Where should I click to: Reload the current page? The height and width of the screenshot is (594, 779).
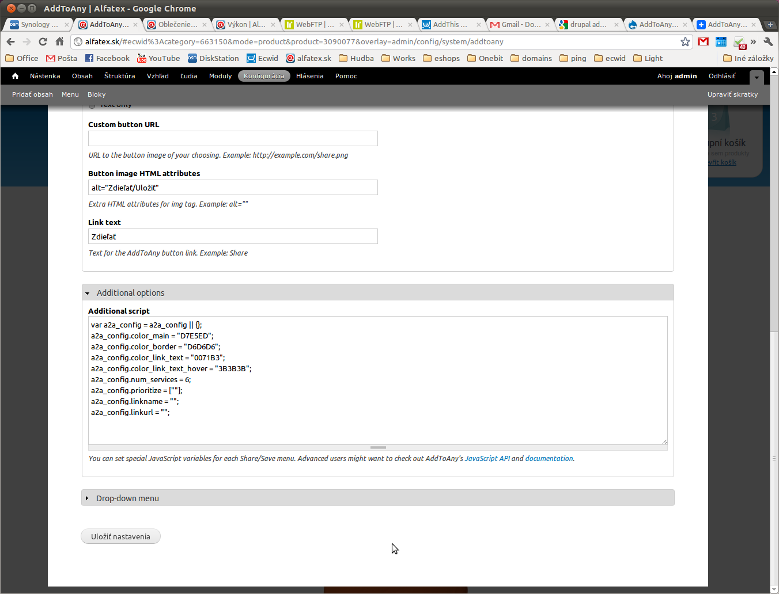(x=43, y=41)
